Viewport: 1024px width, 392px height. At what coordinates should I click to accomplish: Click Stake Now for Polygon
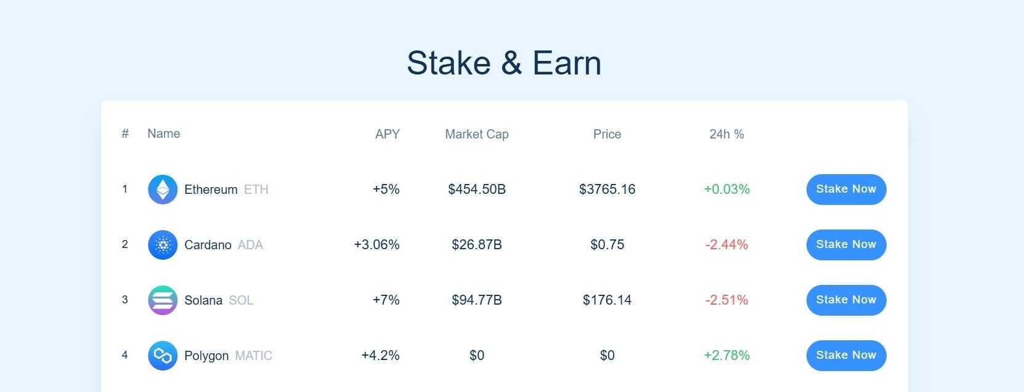(845, 356)
